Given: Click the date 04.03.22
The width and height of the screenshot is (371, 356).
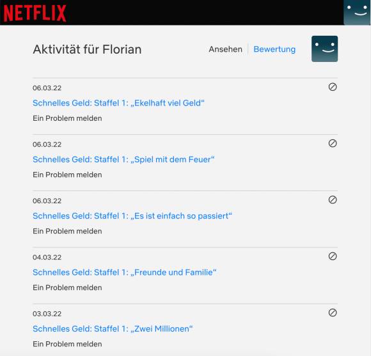Looking at the screenshot, I should (x=47, y=258).
